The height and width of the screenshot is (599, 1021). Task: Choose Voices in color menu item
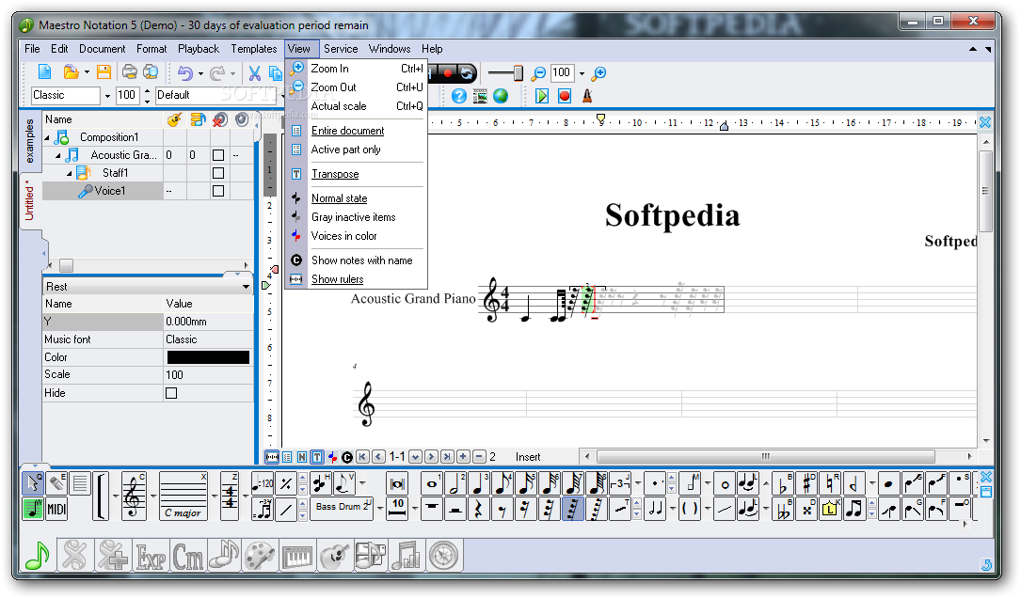click(x=357, y=236)
